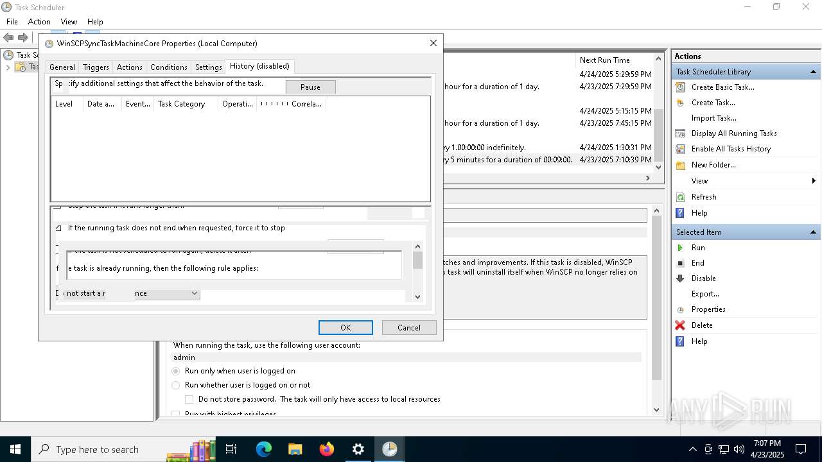Click the task list scroll right arrow
The height and width of the screenshot is (462, 822).
(x=647, y=178)
